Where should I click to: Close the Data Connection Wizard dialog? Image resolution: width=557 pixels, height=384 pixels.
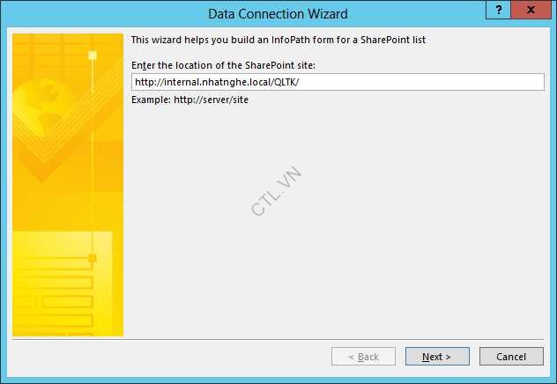[531, 10]
